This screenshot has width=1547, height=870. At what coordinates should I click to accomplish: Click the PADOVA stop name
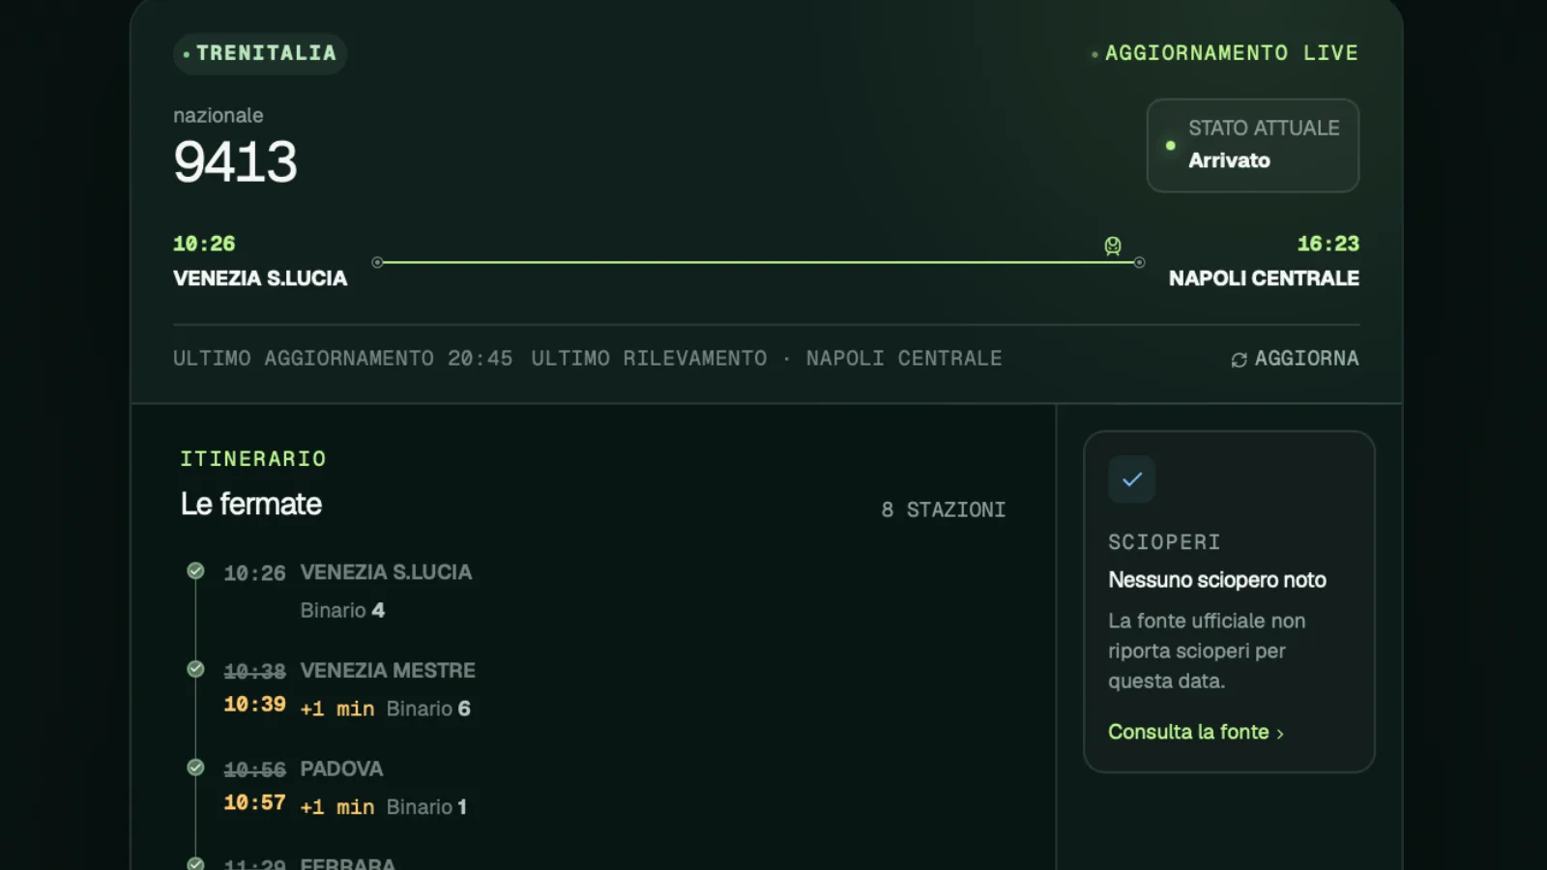point(341,768)
